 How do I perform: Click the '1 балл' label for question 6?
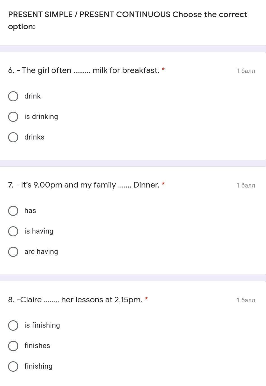click(246, 71)
